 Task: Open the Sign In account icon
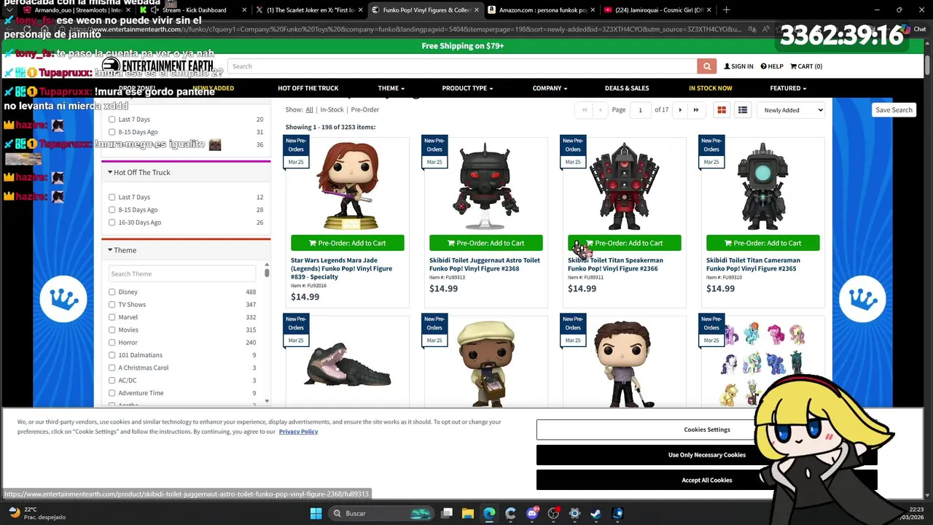[x=738, y=66]
